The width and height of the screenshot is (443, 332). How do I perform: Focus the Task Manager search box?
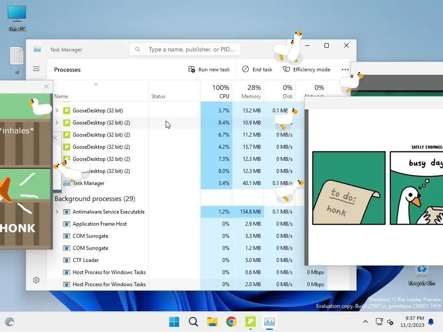pos(185,49)
